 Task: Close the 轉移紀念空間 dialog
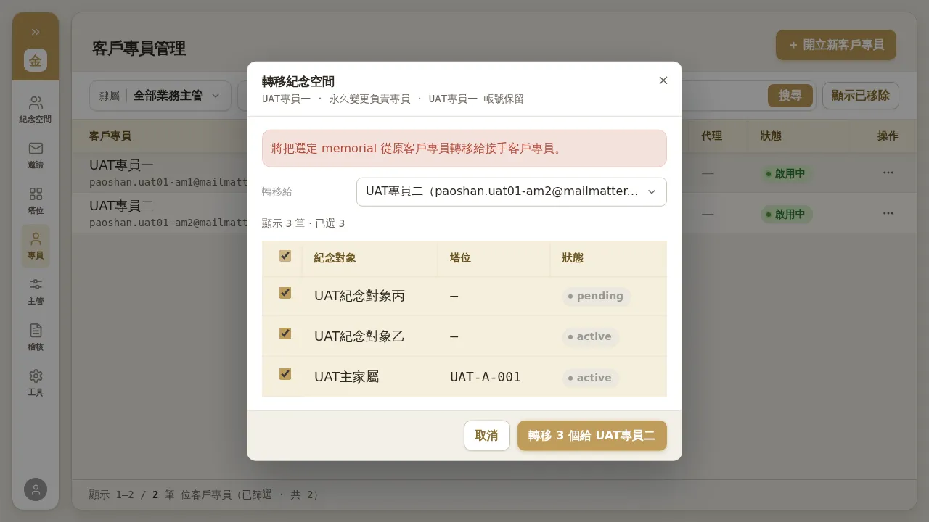[663, 80]
